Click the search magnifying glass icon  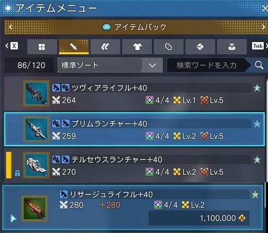coord(259,65)
